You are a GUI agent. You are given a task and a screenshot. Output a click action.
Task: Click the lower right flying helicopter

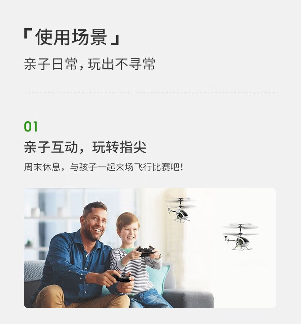click(x=240, y=236)
